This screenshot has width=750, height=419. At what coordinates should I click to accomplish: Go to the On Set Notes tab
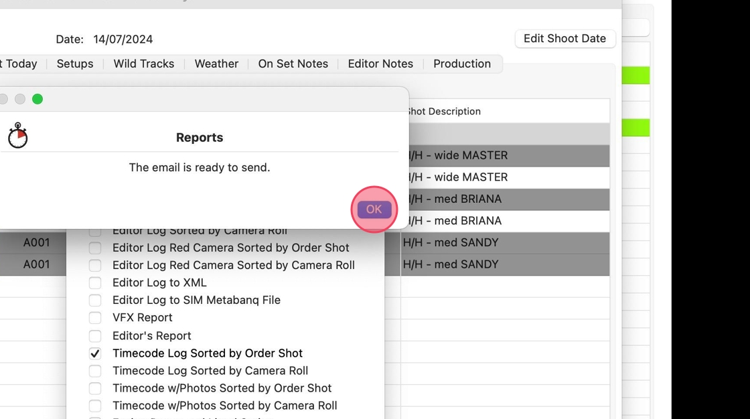pyautogui.click(x=293, y=64)
